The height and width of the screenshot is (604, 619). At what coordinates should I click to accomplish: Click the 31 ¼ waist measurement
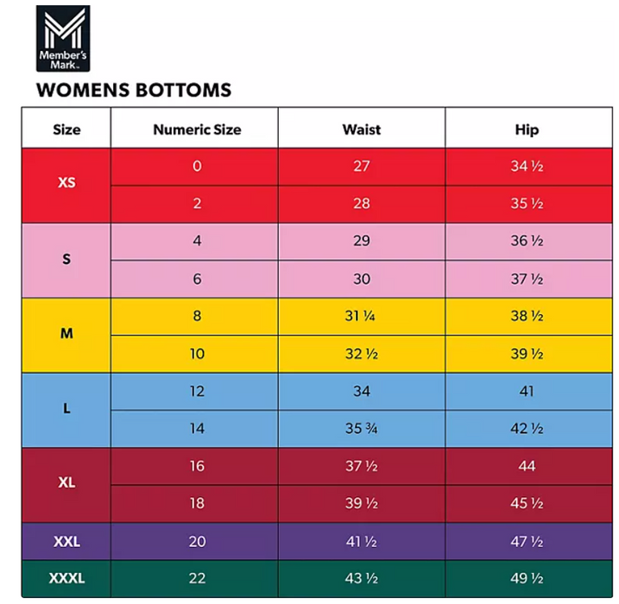(x=361, y=316)
